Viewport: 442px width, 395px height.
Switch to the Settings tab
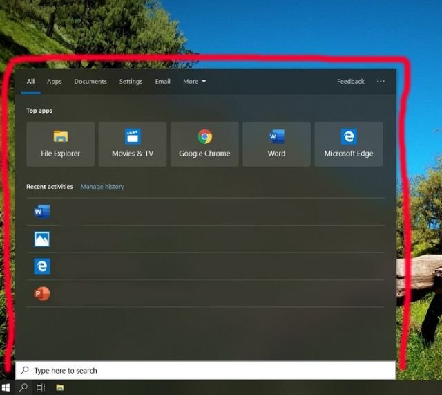tap(131, 82)
